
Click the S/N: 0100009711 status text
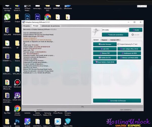(x=126, y=110)
